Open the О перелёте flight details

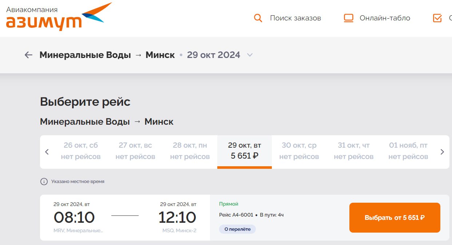(x=237, y=229)
